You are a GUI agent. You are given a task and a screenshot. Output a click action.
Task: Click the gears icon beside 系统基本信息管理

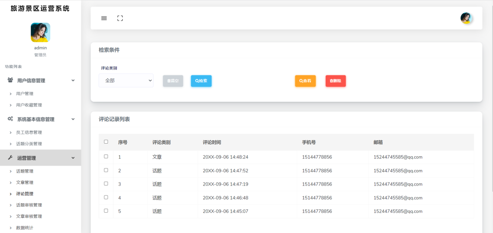[x=10, y=119]
